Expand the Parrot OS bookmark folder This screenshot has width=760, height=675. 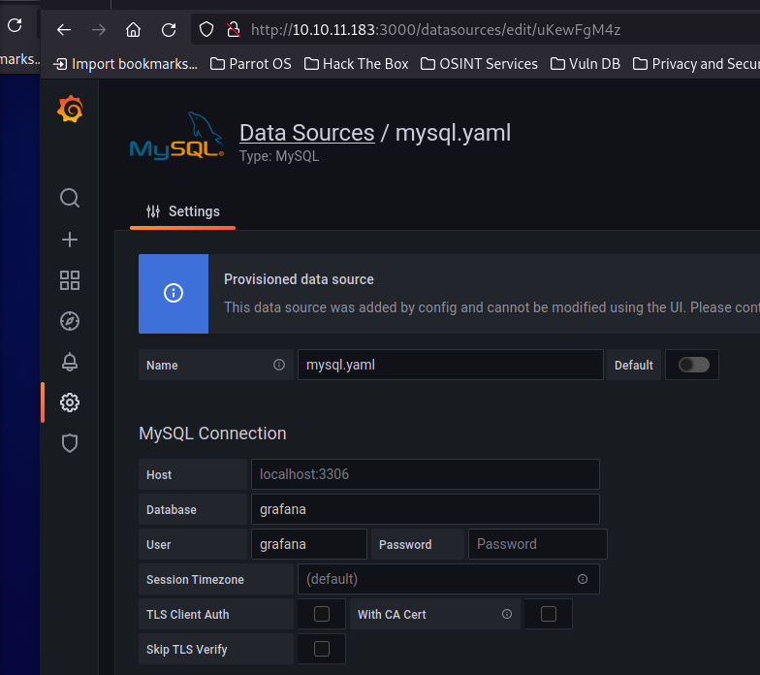pyautogui.click(x=250, y=64)
